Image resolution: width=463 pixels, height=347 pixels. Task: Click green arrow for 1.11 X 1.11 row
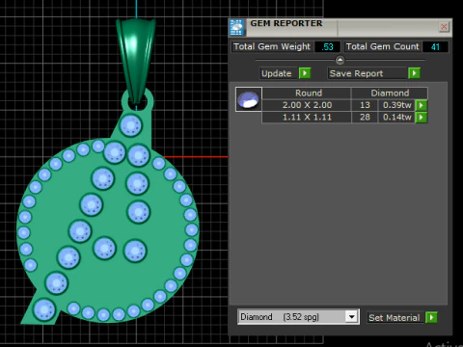pos(422,118)
